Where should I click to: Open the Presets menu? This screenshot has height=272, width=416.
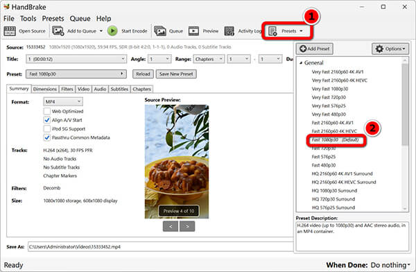click(53, 18)
